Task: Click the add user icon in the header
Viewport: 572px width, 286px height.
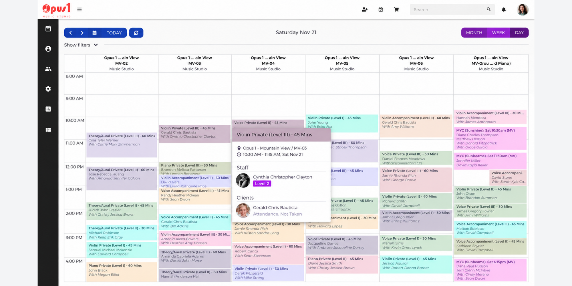Action: point(365,9)
